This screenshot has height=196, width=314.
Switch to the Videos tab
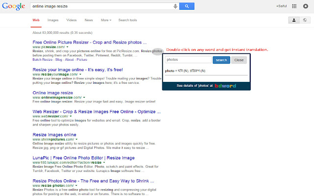point(72,20)
